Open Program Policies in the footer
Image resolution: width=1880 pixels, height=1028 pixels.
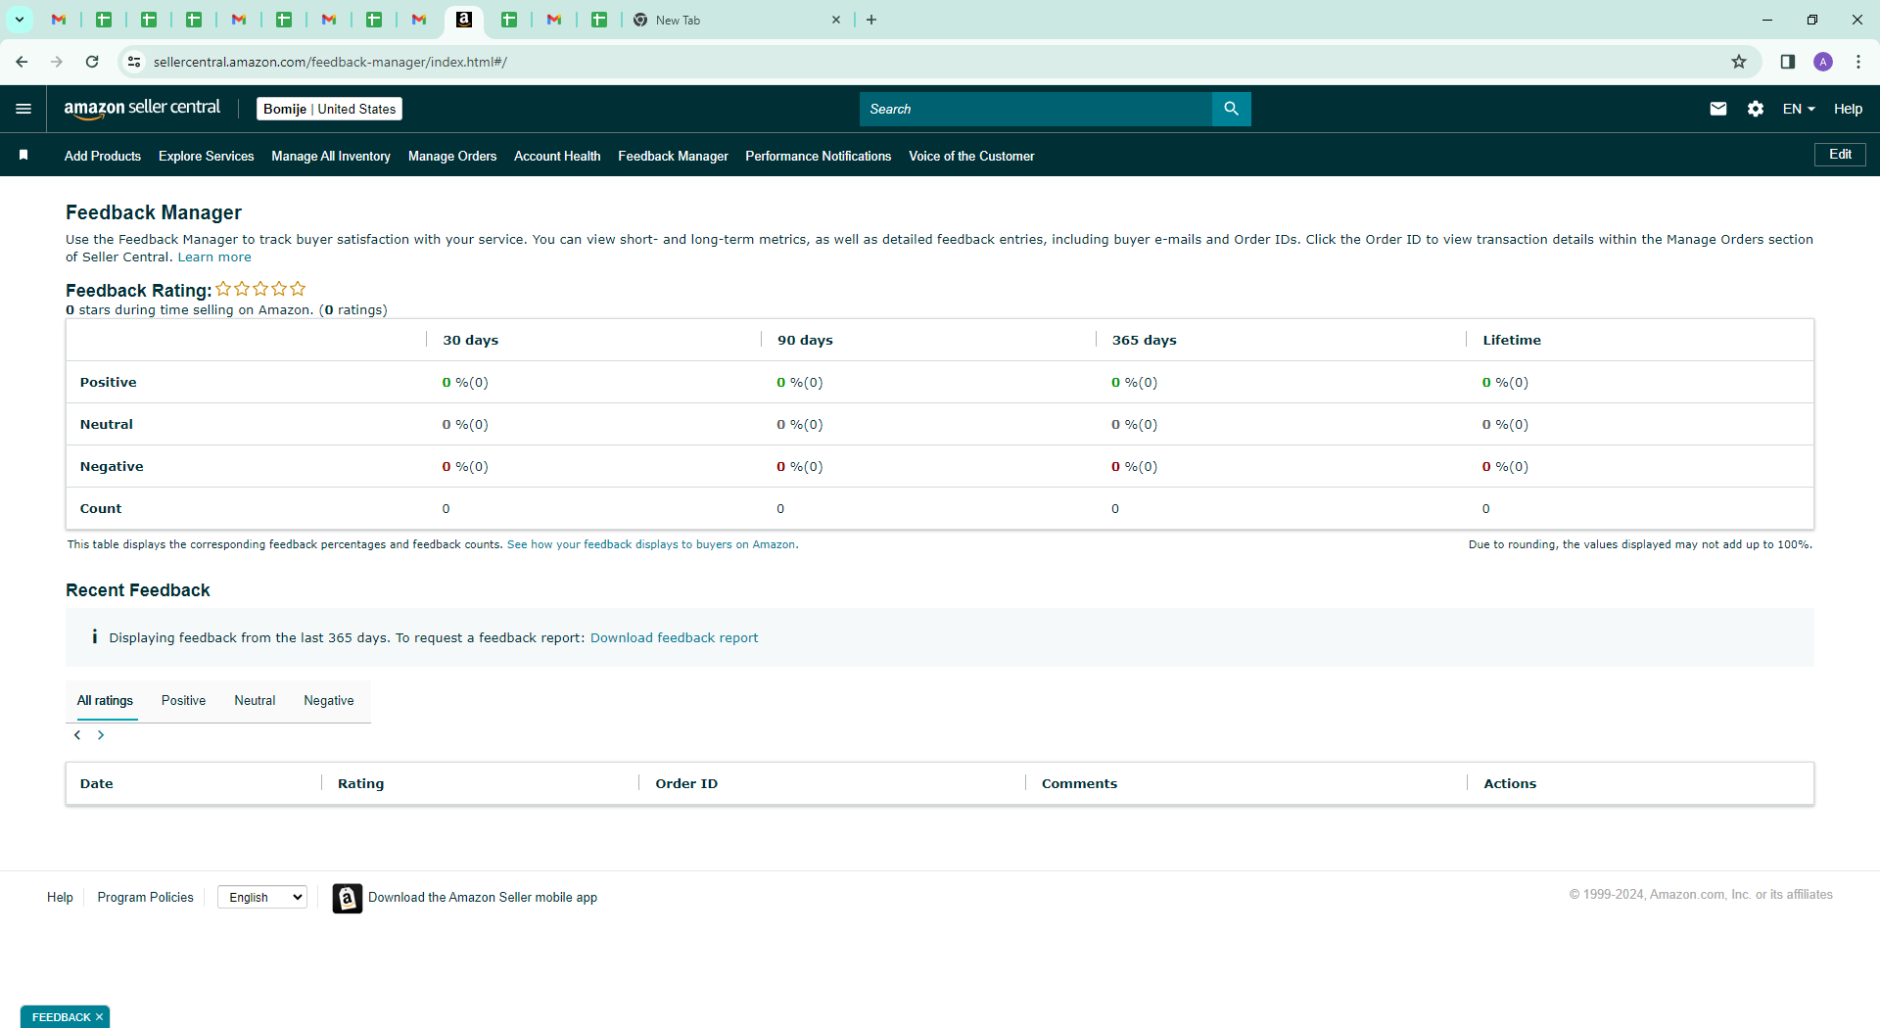146,898
